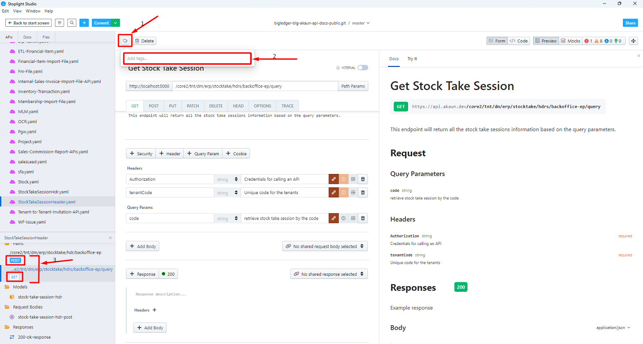This screenshot has width=643, height=344.
Task: Toggle the INTERNAL switch
Action: (363, 68)
